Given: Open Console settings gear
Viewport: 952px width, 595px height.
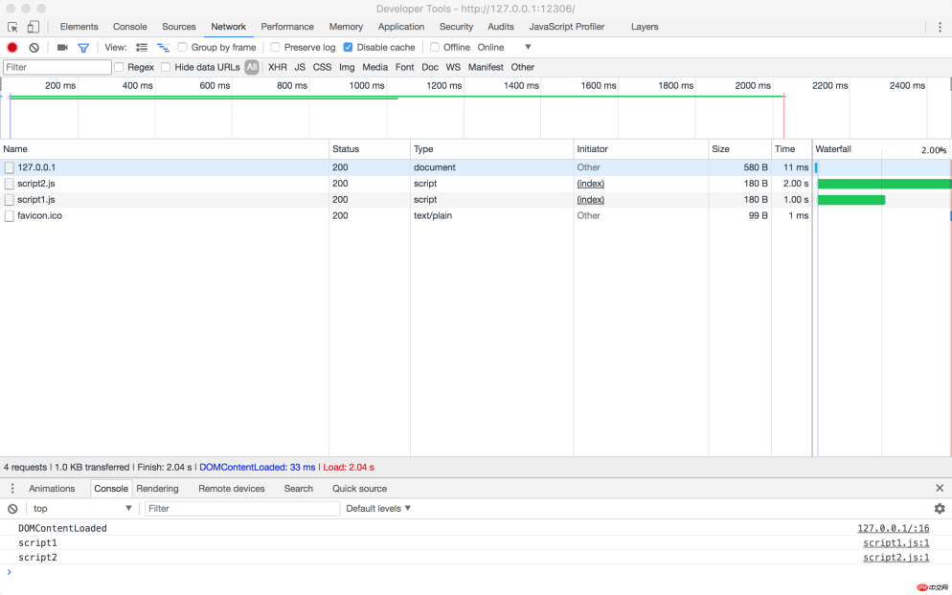Looking at the screenshot, I should 940,508.
